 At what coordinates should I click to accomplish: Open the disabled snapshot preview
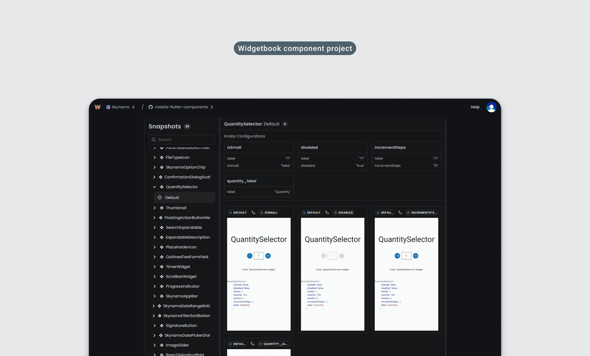click(x=332, y=274)
